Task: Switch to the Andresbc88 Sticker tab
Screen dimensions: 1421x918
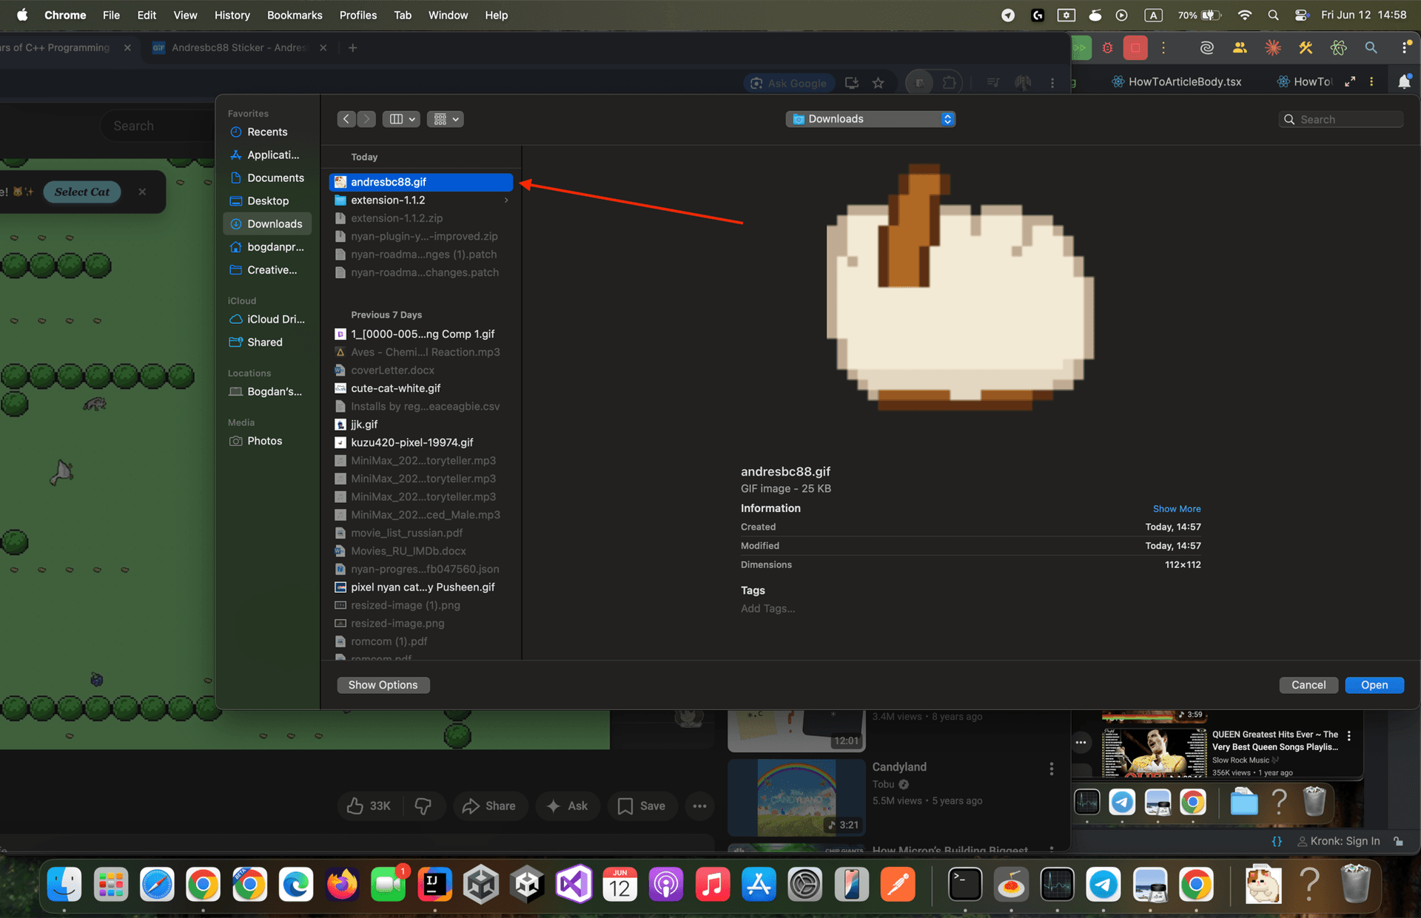Action: click(238, 47)
